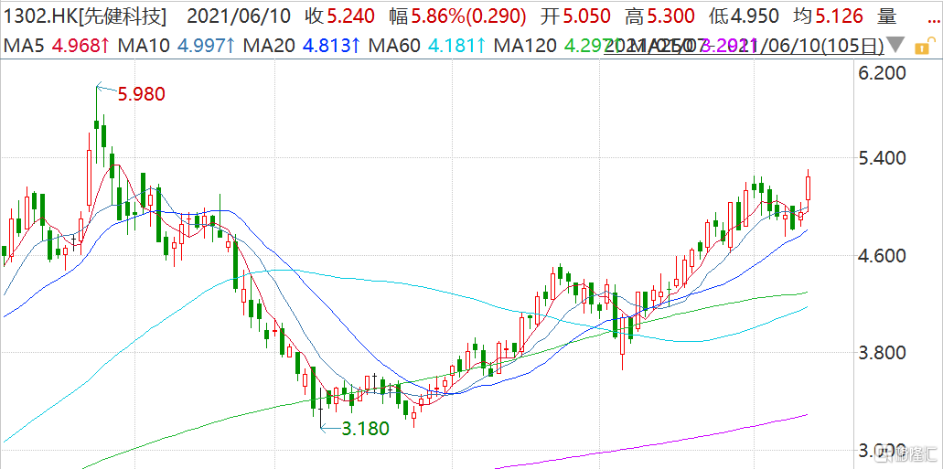943x469 pixels.
Task: Open the gray triangle dropdown near date range
Action: [x=896, y=45]
